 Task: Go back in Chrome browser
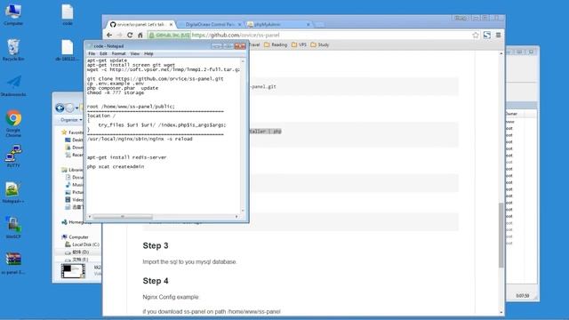109,36
